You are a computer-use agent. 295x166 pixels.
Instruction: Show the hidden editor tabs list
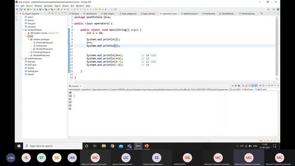click(261, 13)
